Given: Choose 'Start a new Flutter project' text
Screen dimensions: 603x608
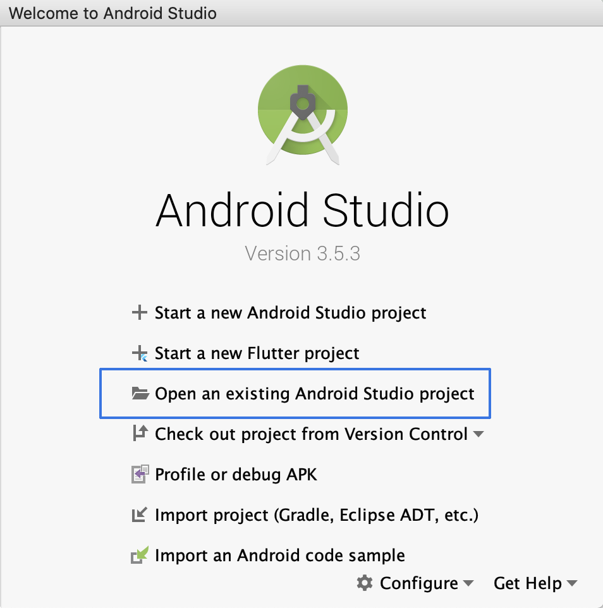Looking at the screenshot, I should click(x=257, y=353).
